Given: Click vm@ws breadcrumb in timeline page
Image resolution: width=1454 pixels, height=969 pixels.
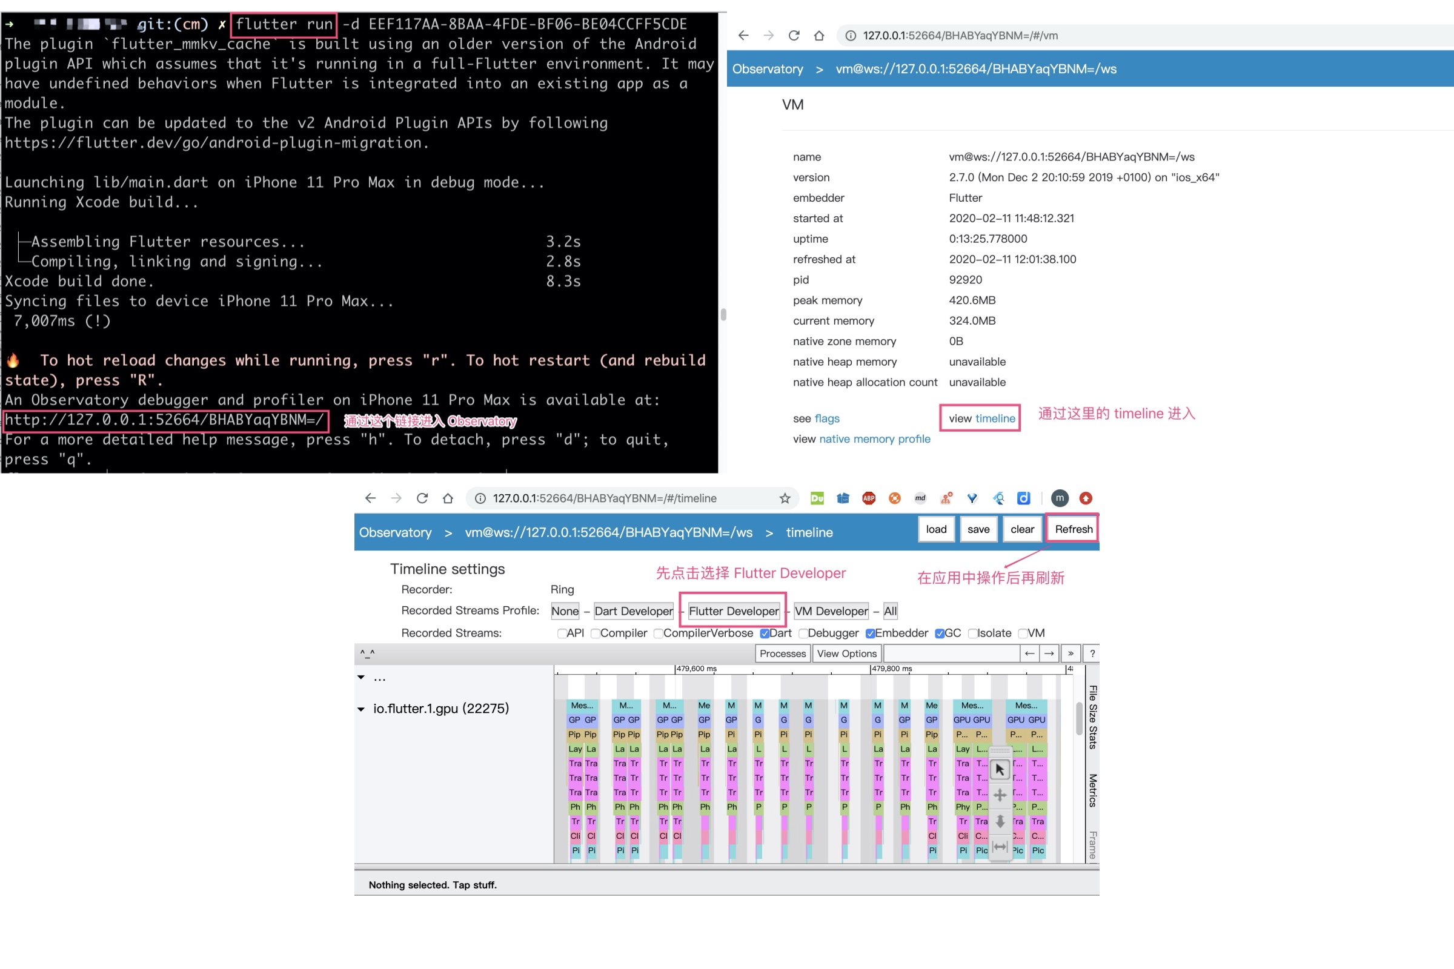Looking at the screenshot, I should click(x=608, y=532).
